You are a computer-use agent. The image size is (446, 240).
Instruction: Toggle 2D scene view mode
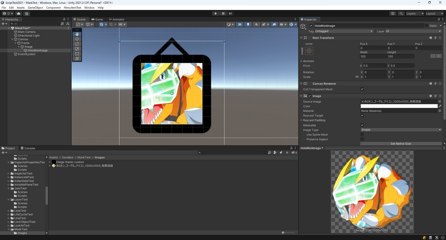click(x=240, y=25)
